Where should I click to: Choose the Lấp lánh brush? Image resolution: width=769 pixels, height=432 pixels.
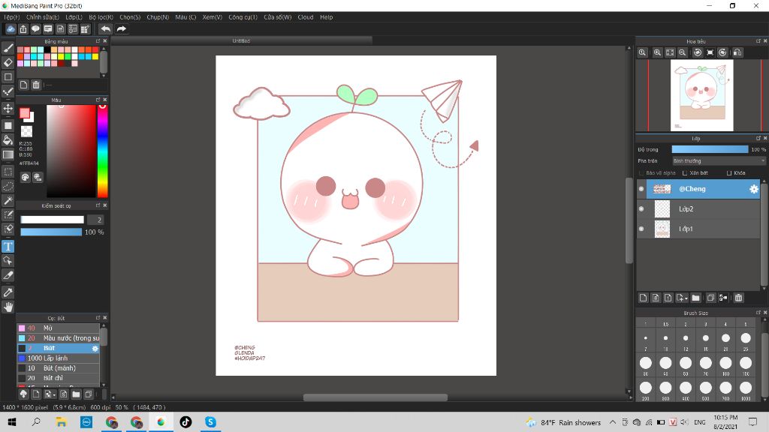59,358
